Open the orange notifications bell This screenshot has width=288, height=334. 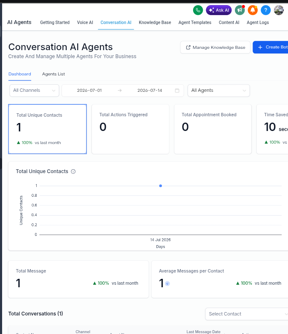point(253,10)
